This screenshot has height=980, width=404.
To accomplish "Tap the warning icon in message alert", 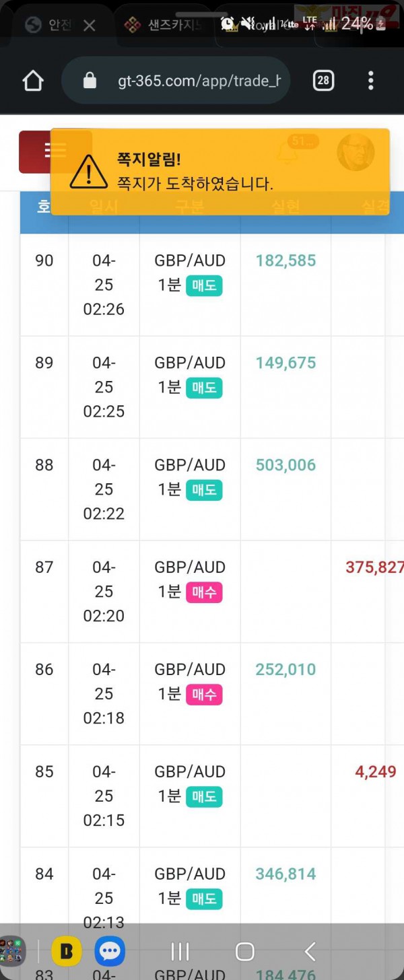I will [88, 172].
